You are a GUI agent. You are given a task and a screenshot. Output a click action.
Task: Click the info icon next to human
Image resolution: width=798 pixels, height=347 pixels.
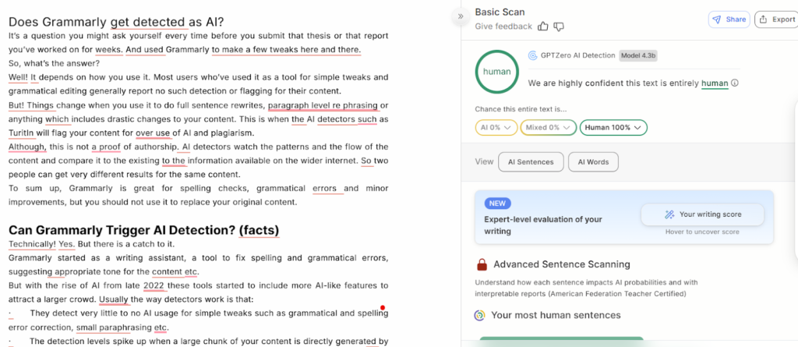click(735, 83)
